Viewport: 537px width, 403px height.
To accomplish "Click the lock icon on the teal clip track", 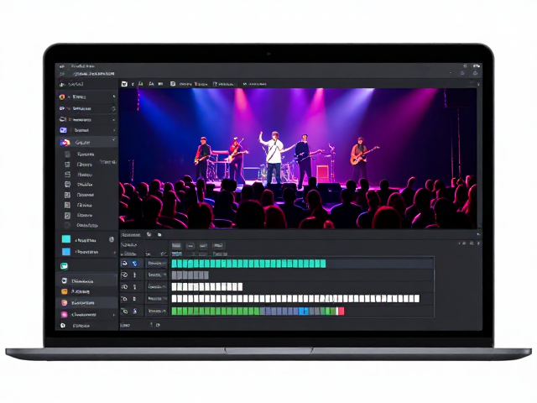I will (x=134, y=263).
